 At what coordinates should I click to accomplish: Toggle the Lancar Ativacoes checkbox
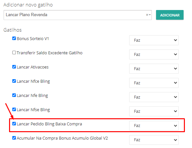pos(14,67)
